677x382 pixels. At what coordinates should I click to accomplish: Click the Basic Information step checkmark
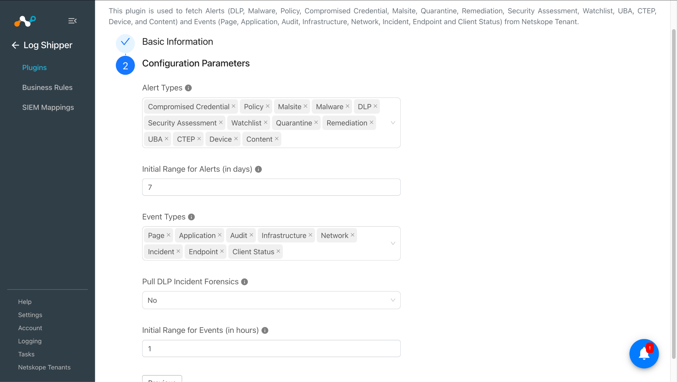[x=125, y=42]
